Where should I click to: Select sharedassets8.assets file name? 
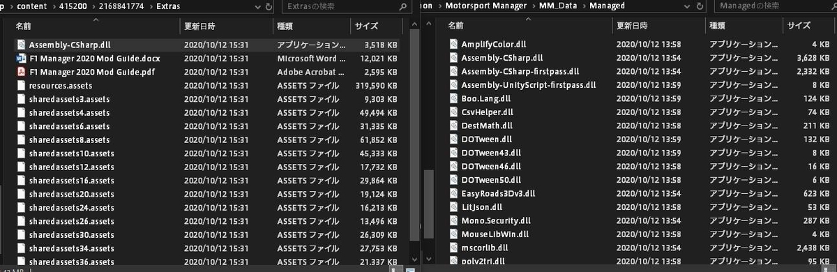click(69, 139)
